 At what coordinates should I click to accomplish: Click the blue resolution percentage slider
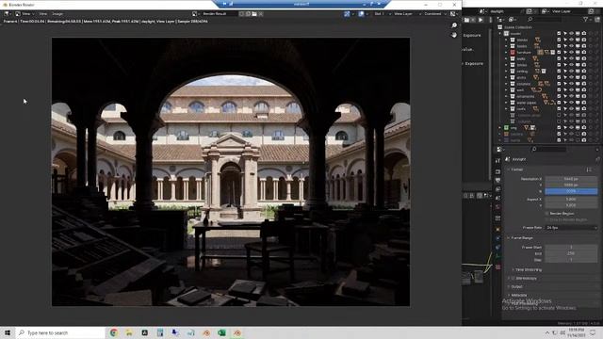click(x=571, y=191)
